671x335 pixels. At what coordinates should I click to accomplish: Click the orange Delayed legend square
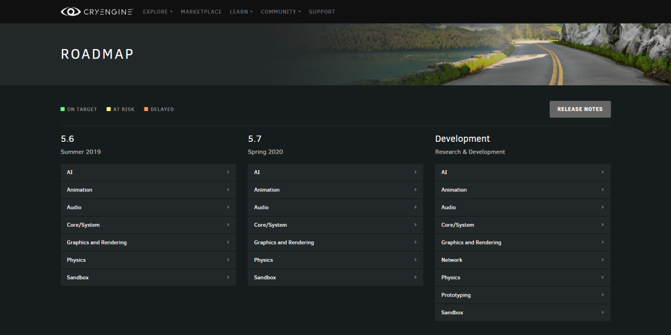[146, 109]
